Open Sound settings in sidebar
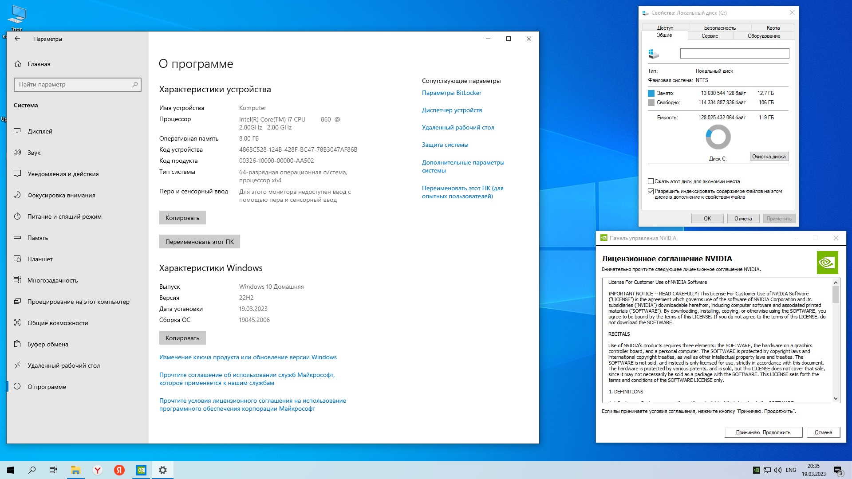Viewport: 852px width, 479px height. coord(34,153)
